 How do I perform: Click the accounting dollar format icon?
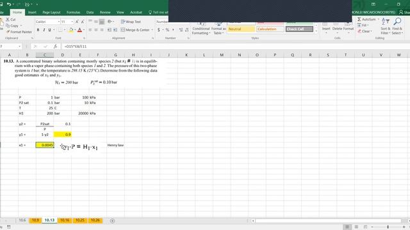159,30
